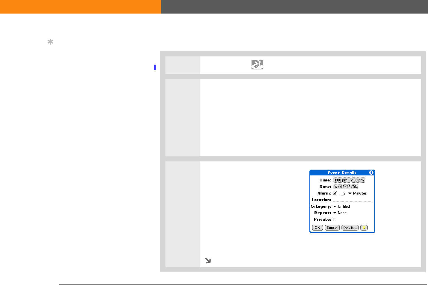Click the alarm value field showing 5

(x=343, y=193)
